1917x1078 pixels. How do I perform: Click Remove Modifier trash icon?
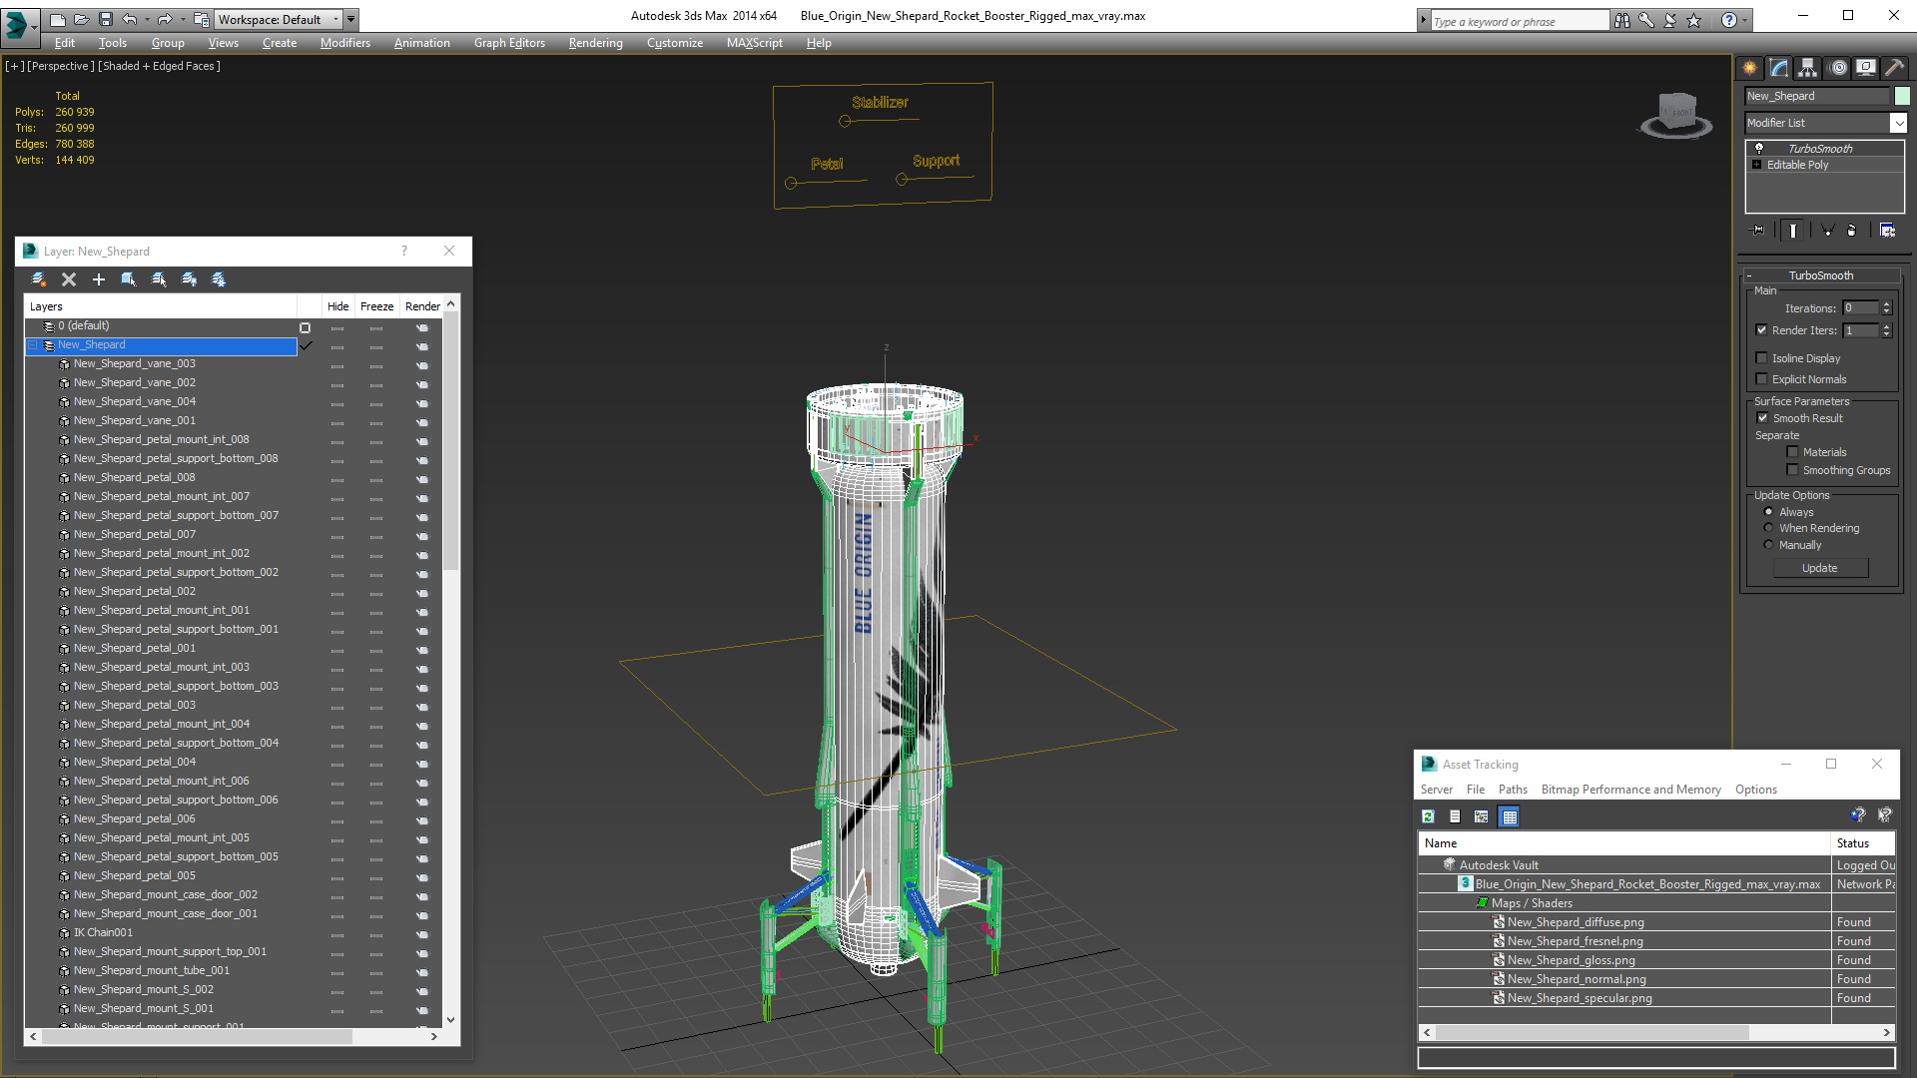pos(1852,231)
